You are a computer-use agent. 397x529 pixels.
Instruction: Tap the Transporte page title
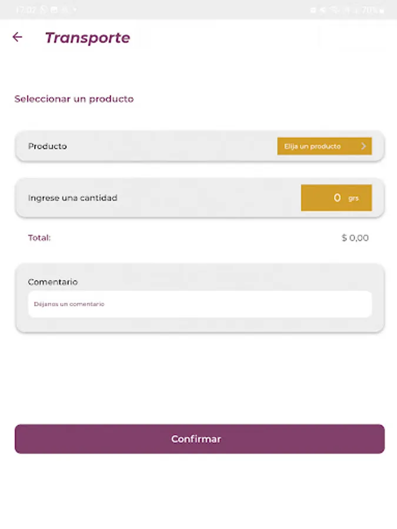(x=87, y=38)
